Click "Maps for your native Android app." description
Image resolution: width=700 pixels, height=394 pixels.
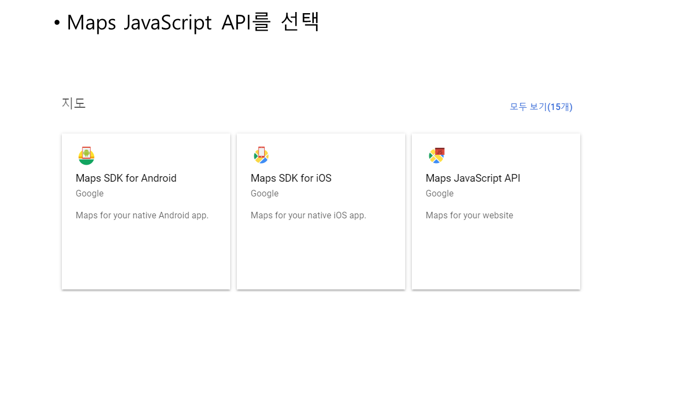point(142,216)
